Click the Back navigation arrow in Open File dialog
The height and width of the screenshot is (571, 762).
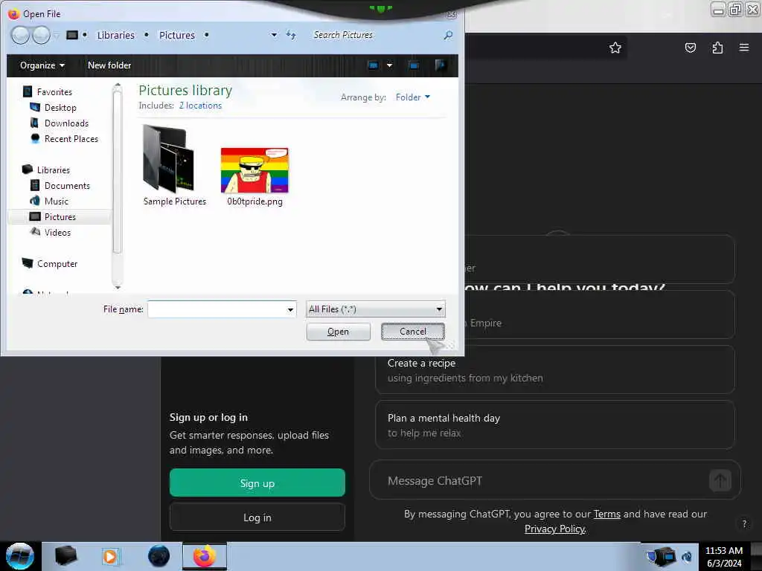[x=20, y=35]
